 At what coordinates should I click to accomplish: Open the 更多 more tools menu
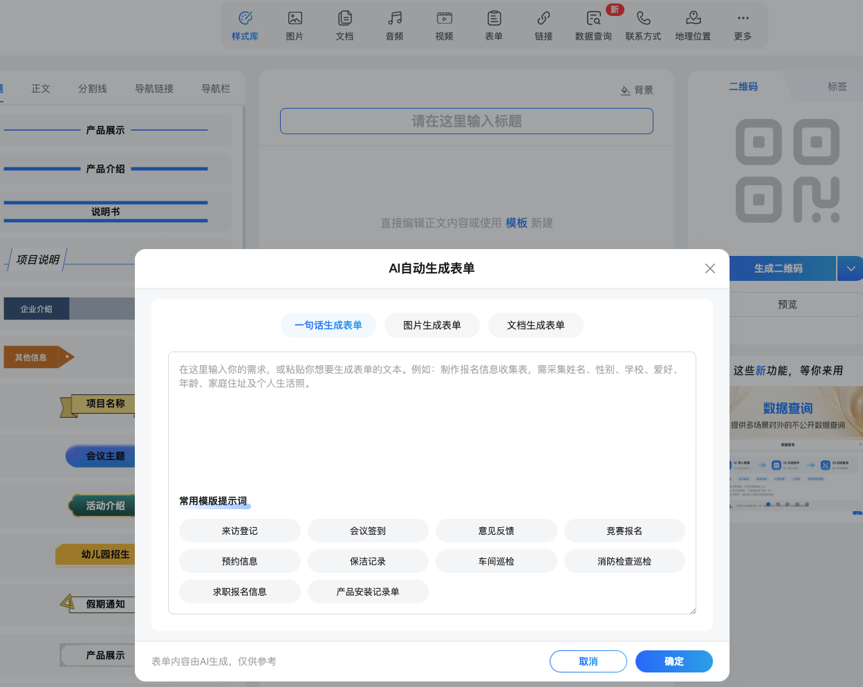743,26
